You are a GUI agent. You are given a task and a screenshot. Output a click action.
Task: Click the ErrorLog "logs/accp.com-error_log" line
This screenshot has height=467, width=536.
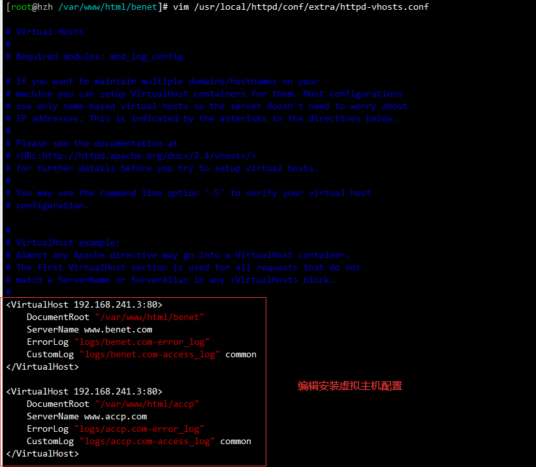(x=116, y=428)
